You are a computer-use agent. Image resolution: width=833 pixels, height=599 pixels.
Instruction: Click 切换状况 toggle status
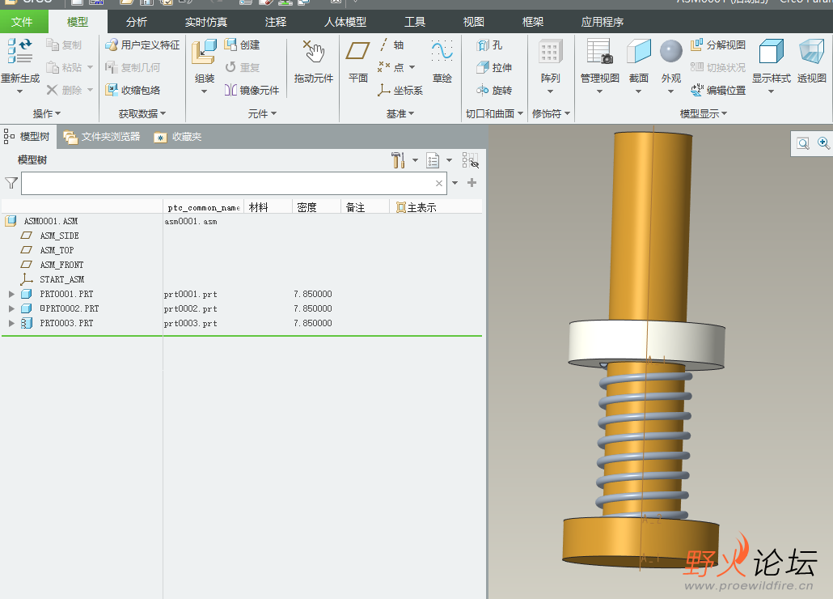point(718,67)
